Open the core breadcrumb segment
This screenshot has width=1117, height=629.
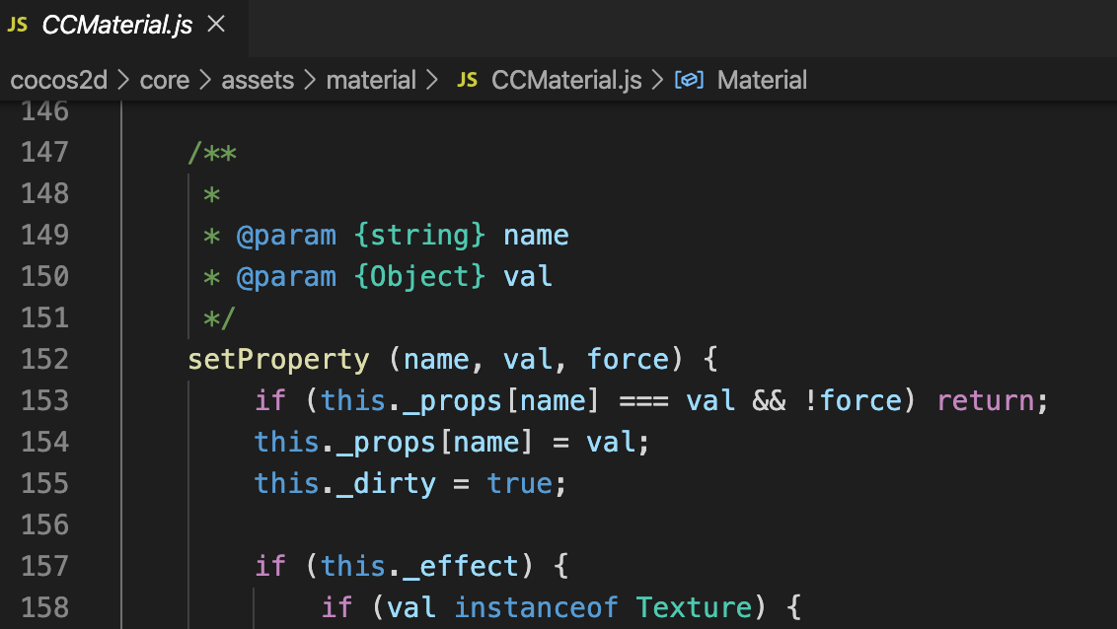tap(165, 80)
